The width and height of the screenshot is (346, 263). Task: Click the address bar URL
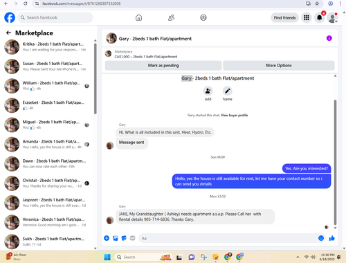[81, 3]
